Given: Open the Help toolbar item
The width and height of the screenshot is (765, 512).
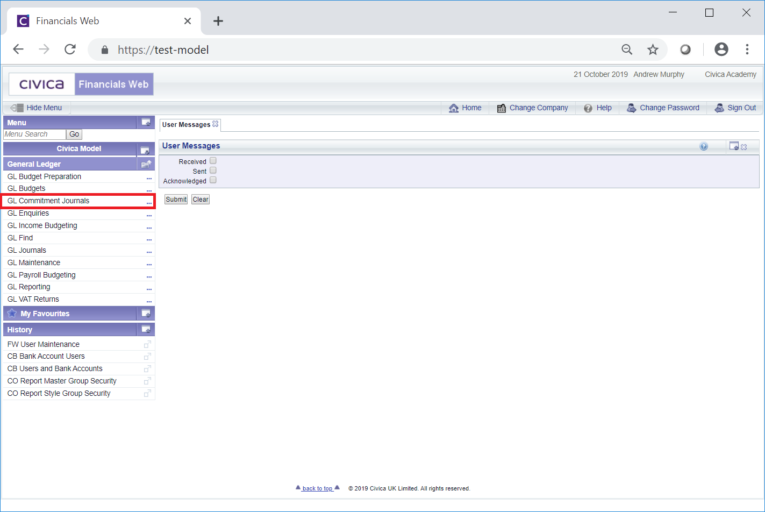Looking at the screenshot, I should (598, 108).
